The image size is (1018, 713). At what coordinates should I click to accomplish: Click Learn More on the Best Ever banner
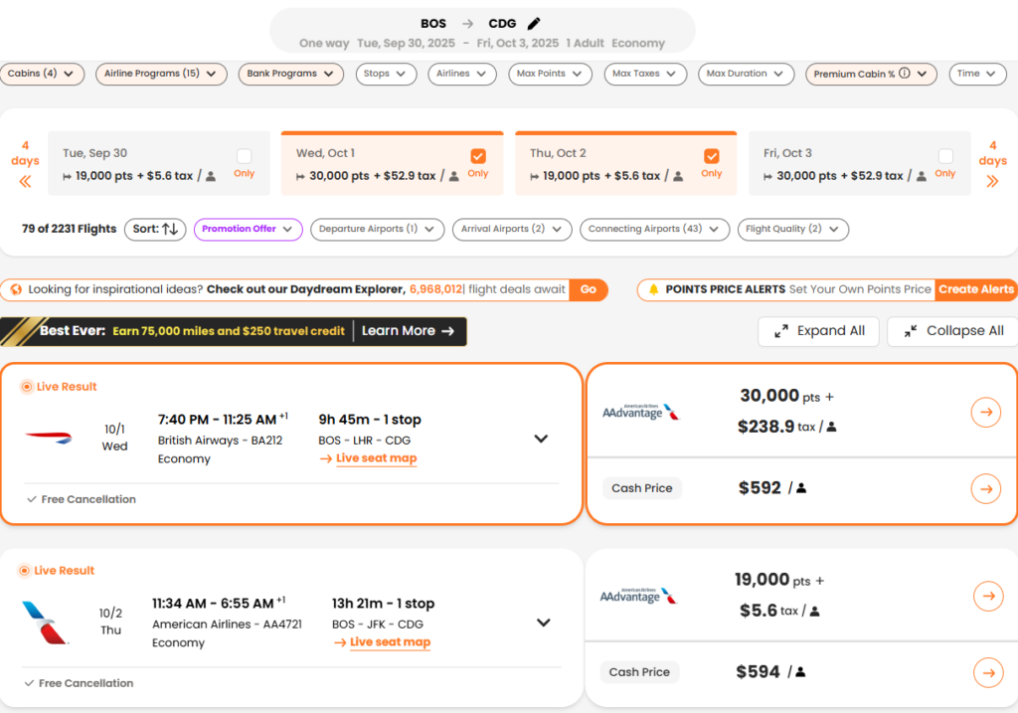(408, 331)
